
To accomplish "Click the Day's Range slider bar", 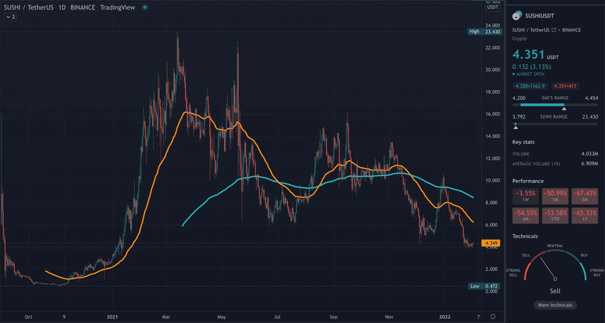I will coord(555,105).
